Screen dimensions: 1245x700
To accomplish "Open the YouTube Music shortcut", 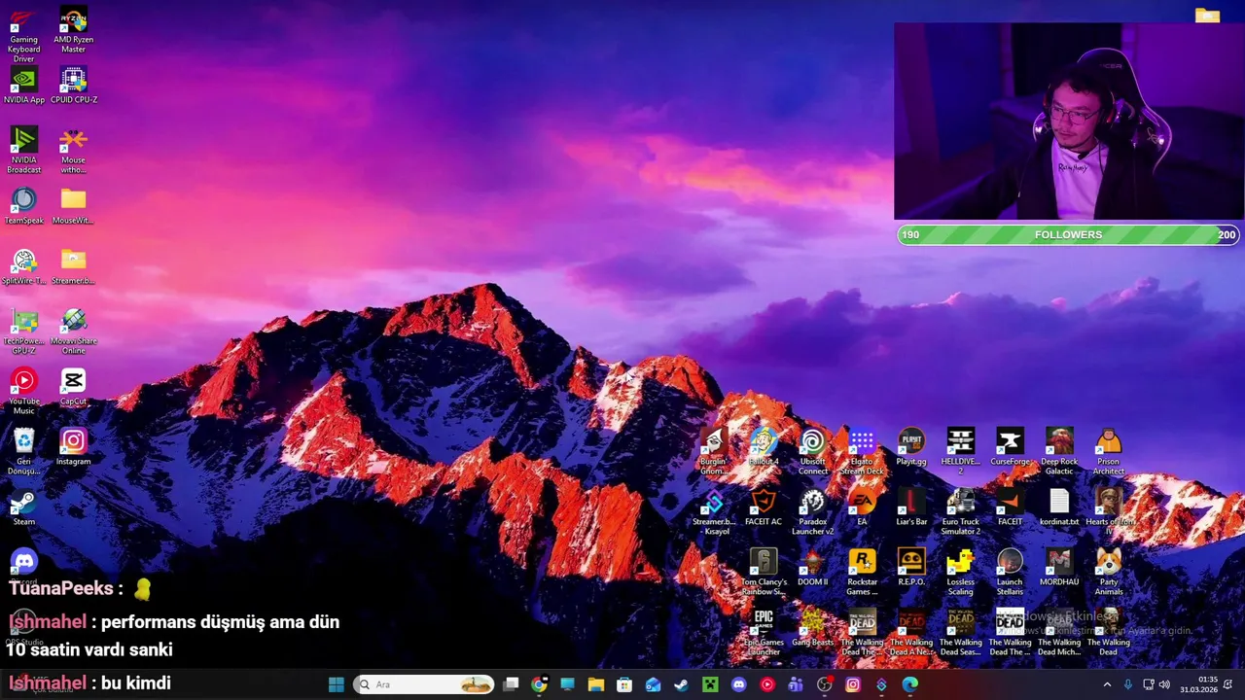I will (x=24, y=392).
